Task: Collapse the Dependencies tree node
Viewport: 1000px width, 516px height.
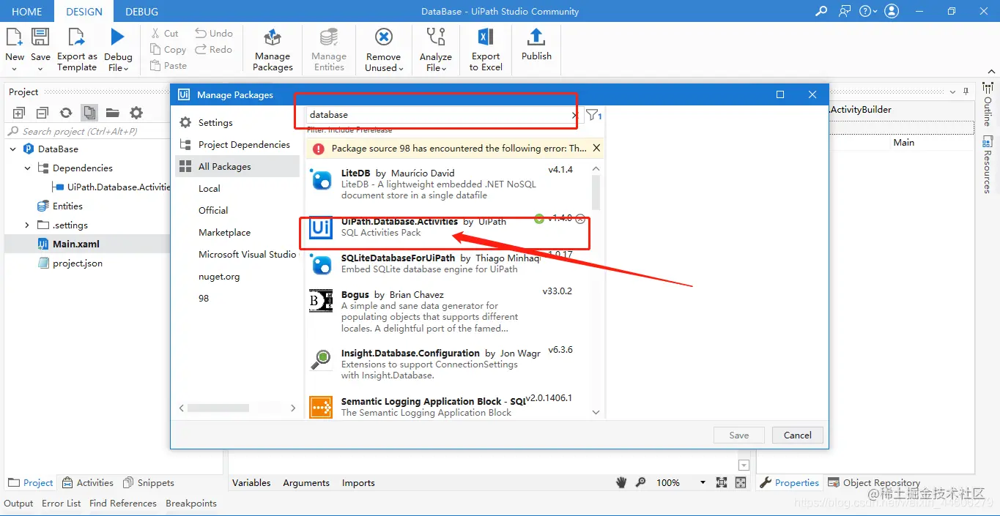Action: pos(28,168)
